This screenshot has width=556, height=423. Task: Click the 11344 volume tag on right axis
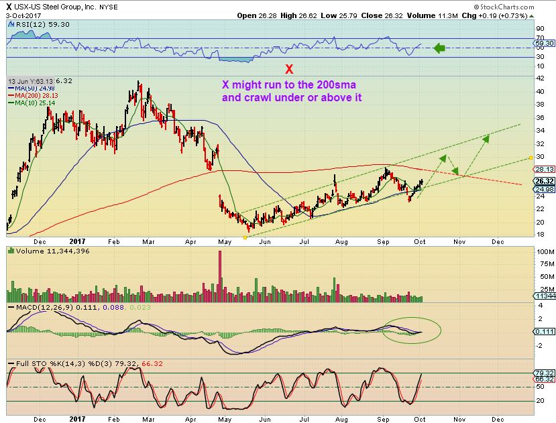(545, 296)
